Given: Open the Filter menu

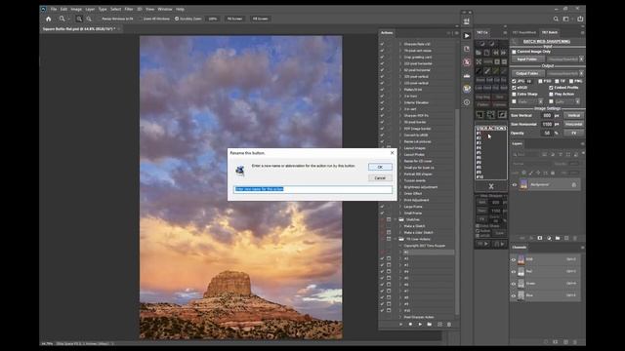Looking at the screenshot, I should click(x=128, y=9).
